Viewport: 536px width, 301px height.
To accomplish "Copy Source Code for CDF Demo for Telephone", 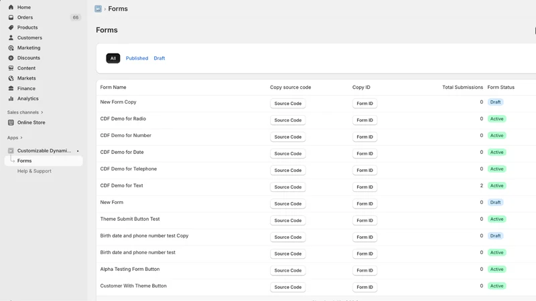I will [288, 171].
